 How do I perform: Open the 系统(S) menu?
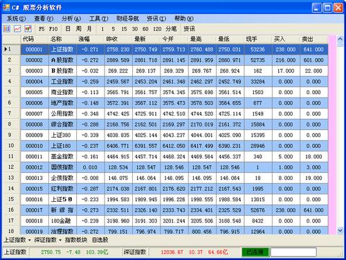tap(16, 19)
